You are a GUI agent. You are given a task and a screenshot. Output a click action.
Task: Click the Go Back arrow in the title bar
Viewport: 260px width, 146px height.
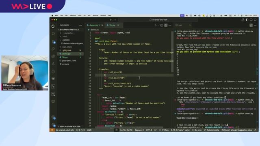(111, 20)
